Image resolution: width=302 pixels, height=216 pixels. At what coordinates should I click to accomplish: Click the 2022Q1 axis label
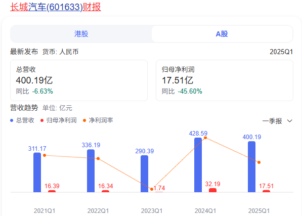[98, 211]
